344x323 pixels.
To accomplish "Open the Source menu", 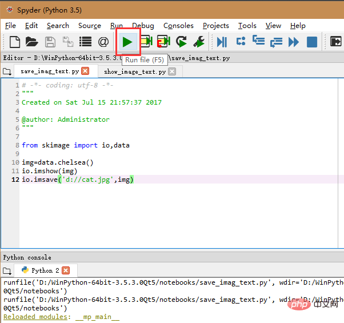I will 90,26.
